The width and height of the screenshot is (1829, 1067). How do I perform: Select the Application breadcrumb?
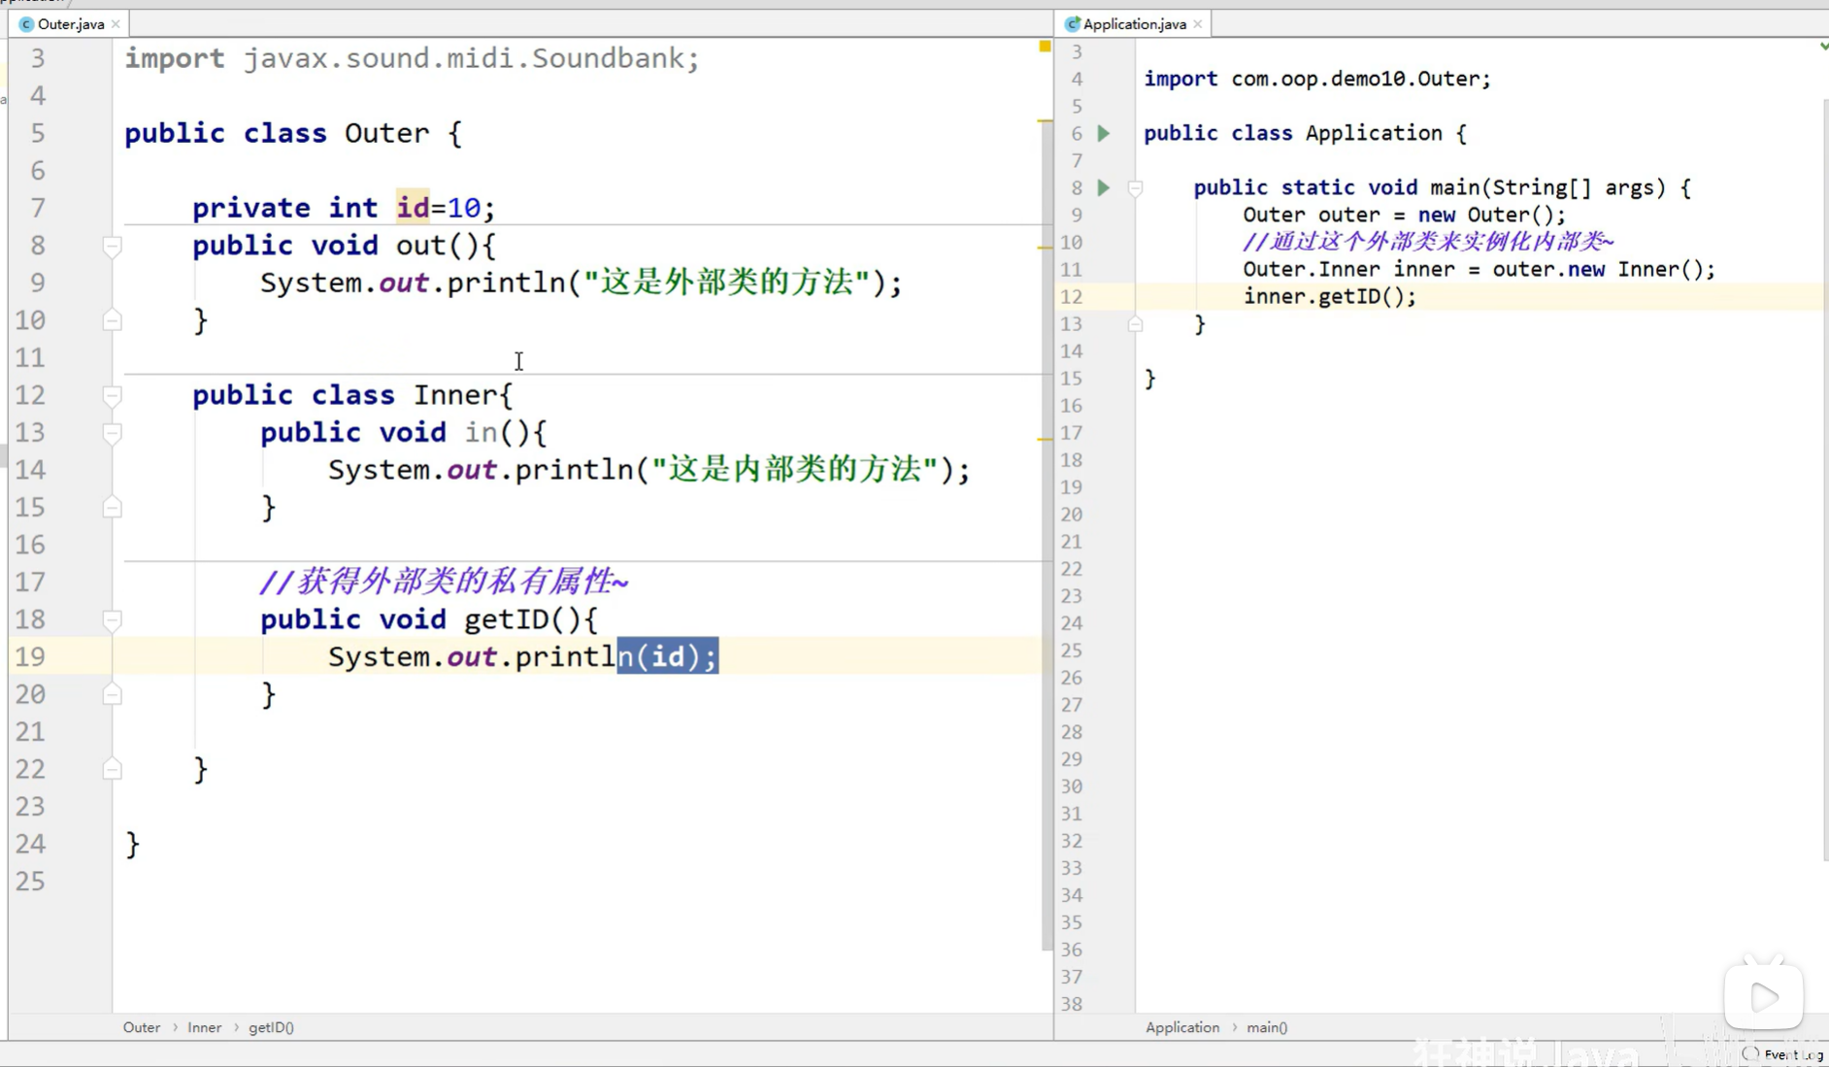(x=1182, y=1027)
